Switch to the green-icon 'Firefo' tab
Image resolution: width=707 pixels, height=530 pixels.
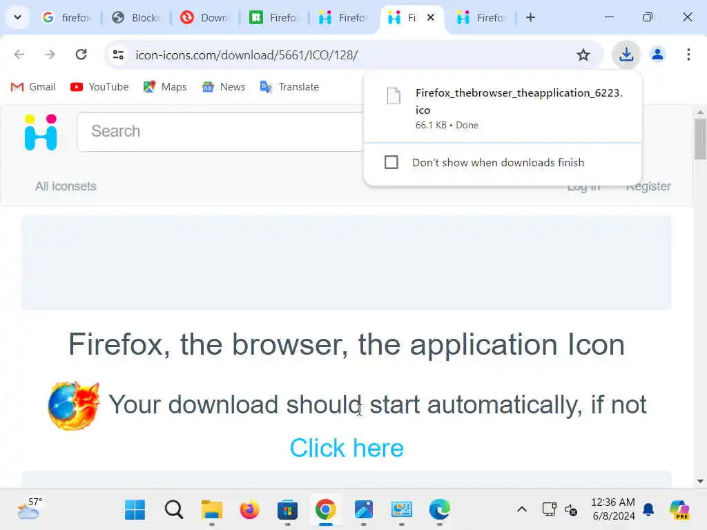273,17
